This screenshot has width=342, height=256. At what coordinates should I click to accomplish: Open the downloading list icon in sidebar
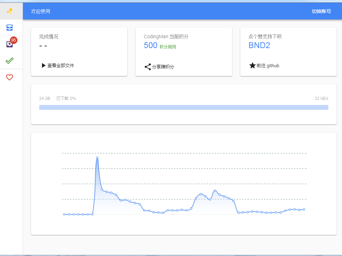coord(10,44)
